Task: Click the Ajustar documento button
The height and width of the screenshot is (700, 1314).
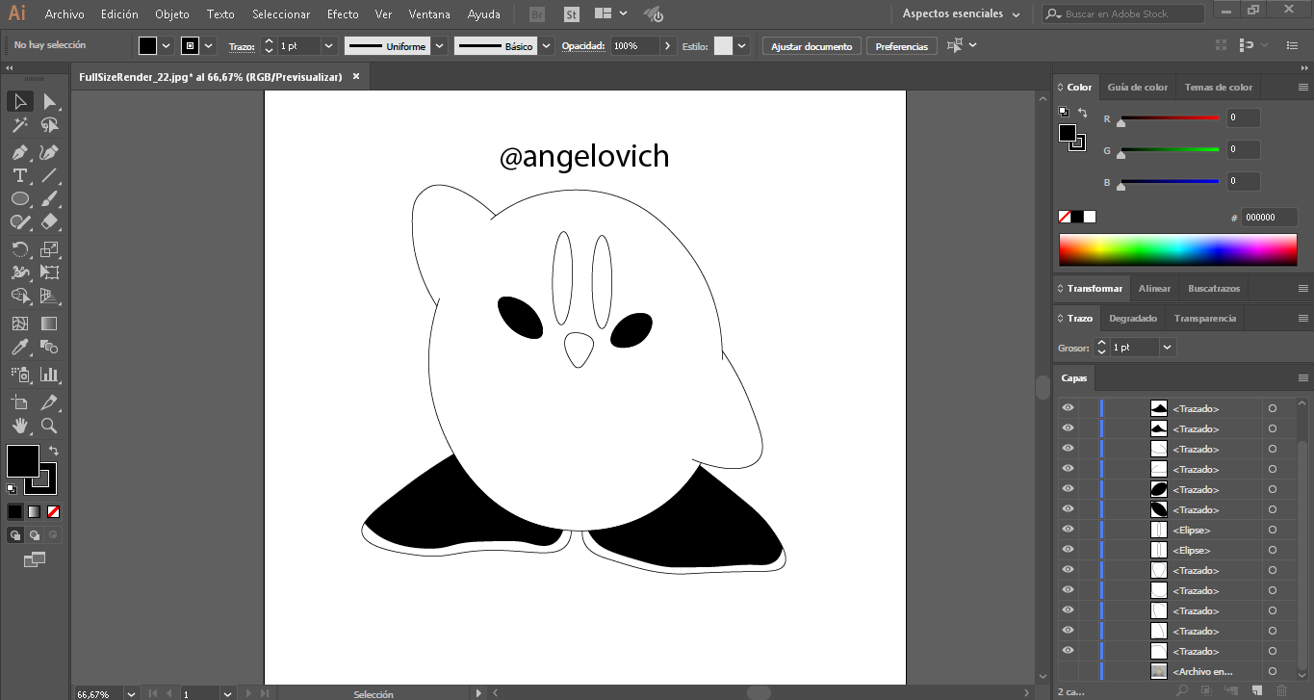Action: coord(812,46)
